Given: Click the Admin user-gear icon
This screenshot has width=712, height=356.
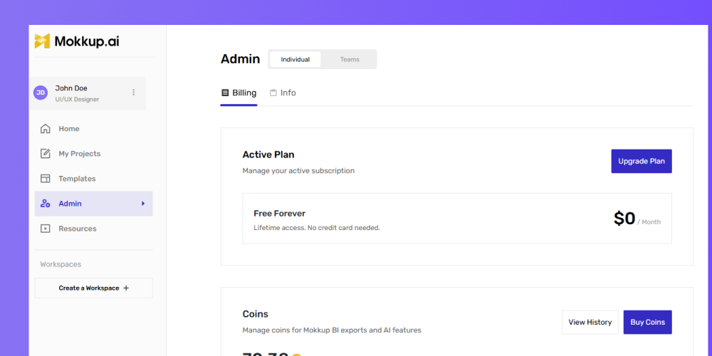Looking at the screenshot, I should tap(46, 204).
